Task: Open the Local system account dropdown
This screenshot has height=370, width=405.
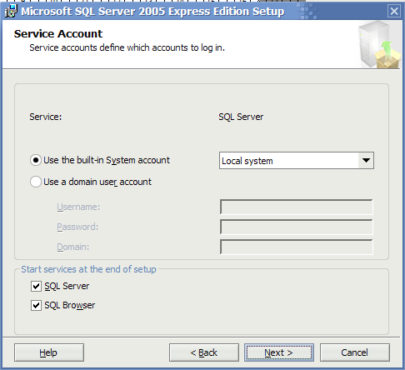Action: click(297, 161)
